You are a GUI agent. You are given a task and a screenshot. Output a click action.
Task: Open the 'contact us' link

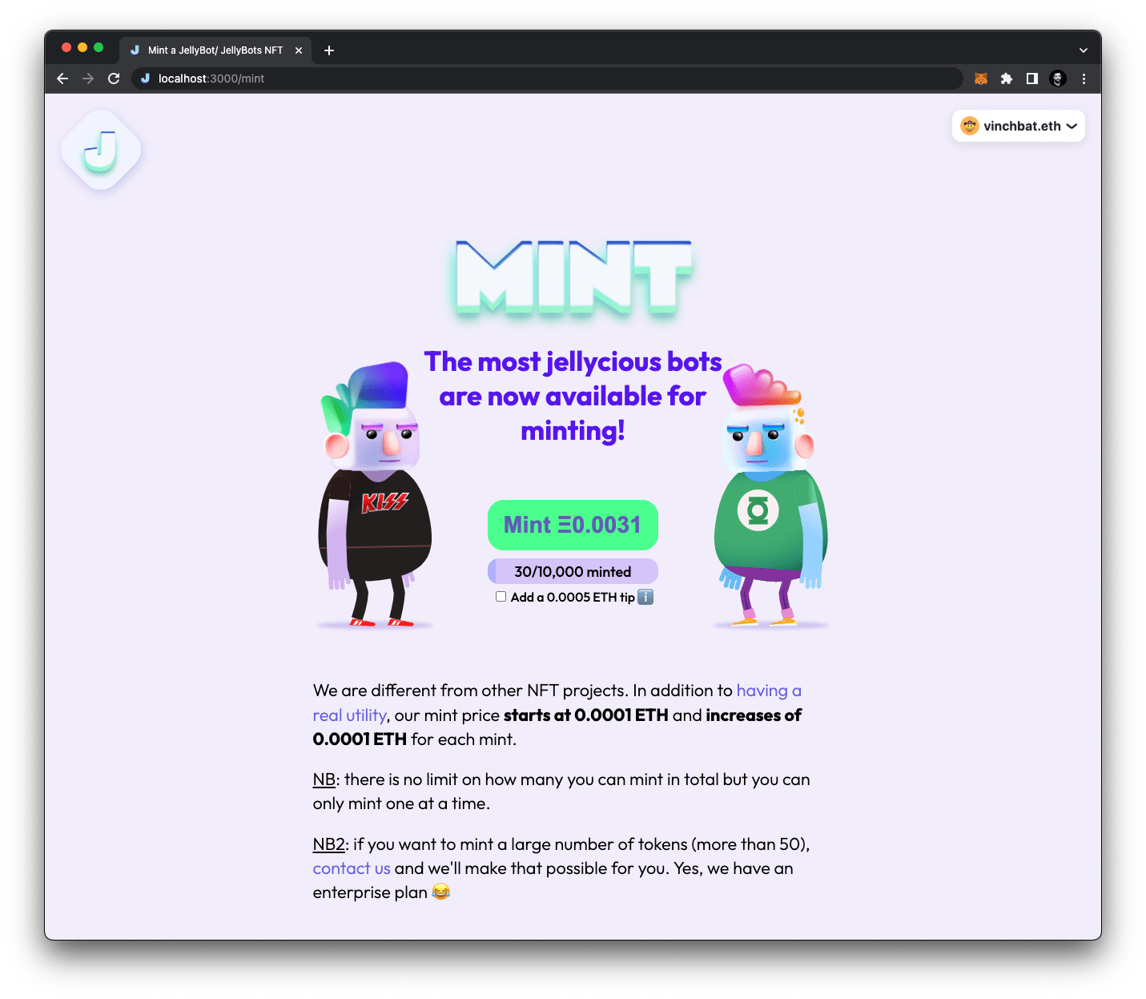(352, 868)
